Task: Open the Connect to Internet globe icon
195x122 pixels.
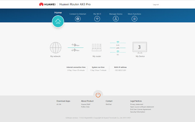Action: click(78, 19)
